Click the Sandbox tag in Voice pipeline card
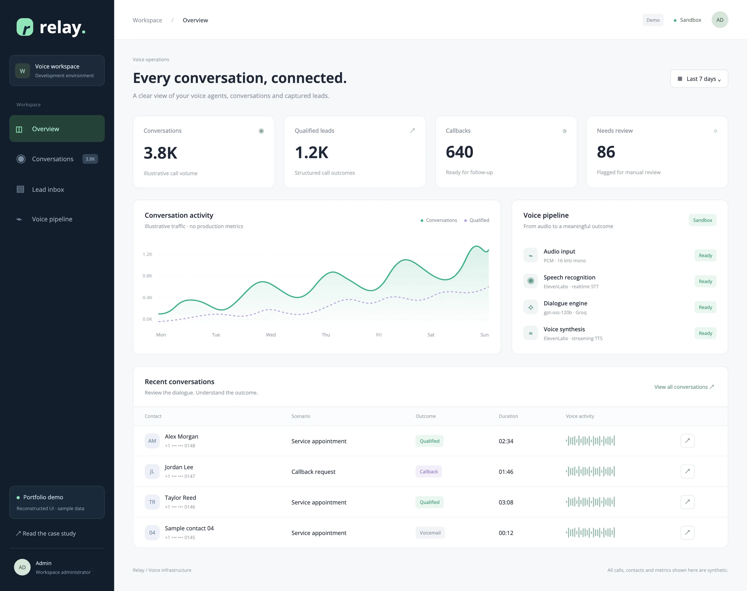 click(x=702, y=220)
